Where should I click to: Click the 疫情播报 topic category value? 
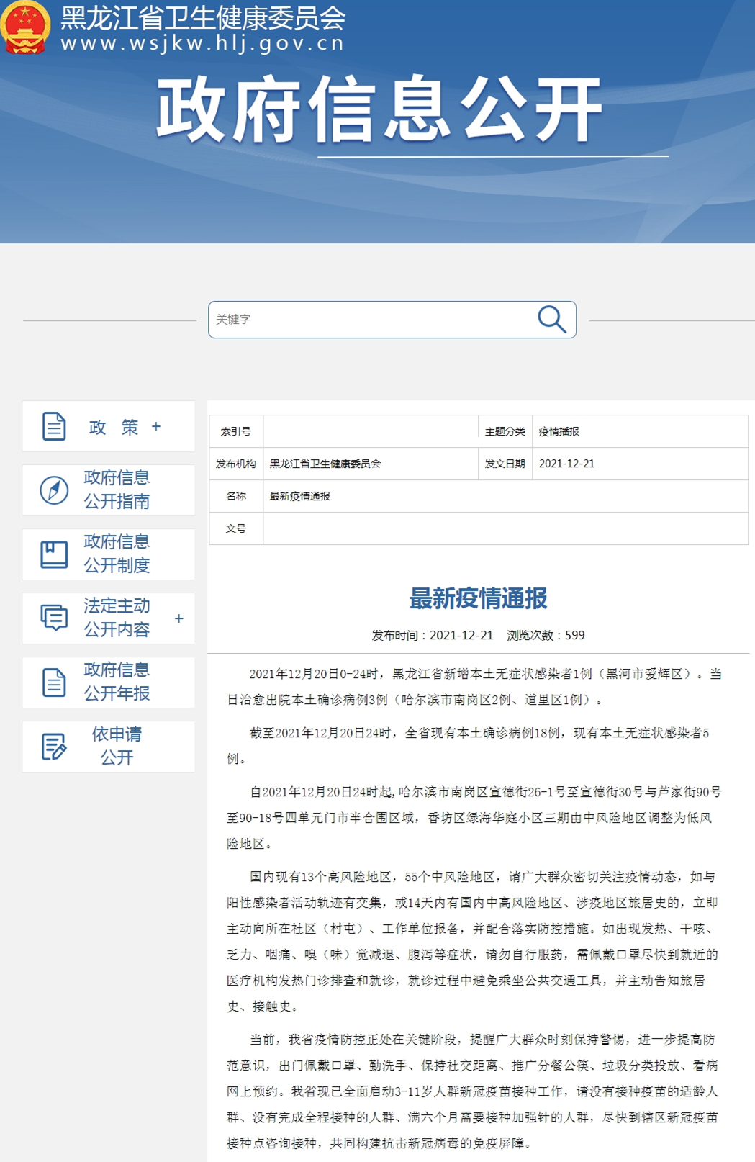(559, 431)
